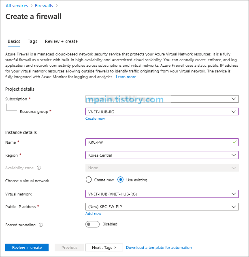Screen dimensions: 249x257
Task: Click the Project details heading
Action: pos(20,89)
